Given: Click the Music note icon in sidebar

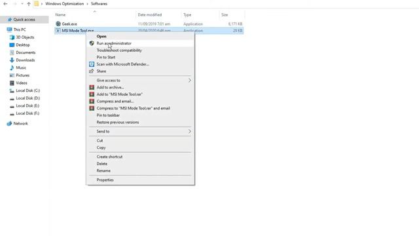Looking at the screenshot, I should coord(12,68).
